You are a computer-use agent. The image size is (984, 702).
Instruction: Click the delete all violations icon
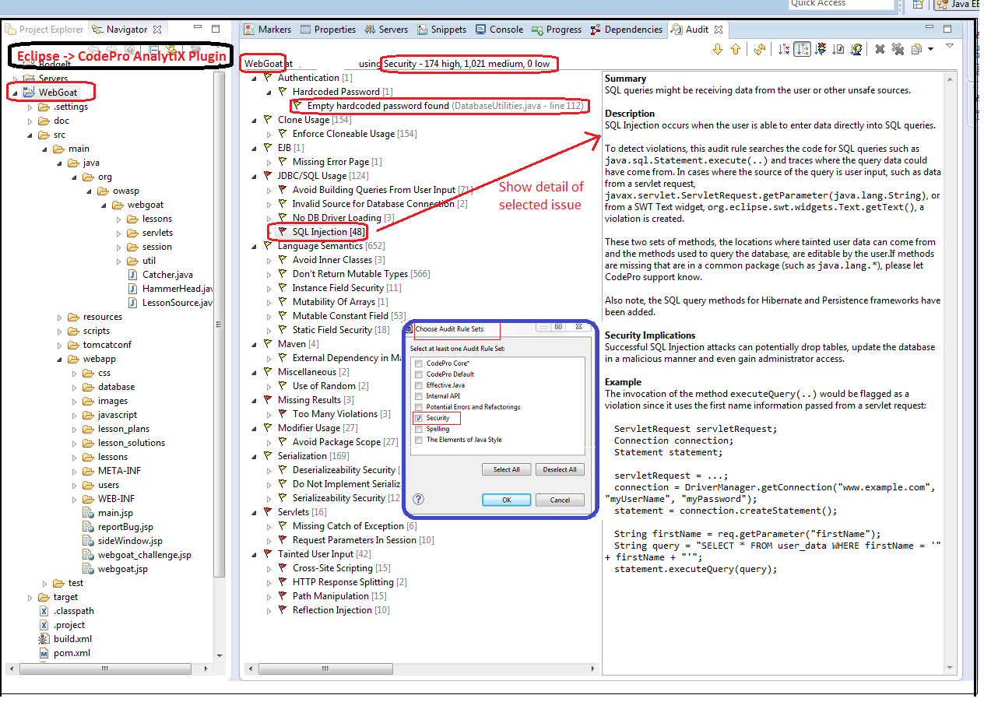click(898, 49)
